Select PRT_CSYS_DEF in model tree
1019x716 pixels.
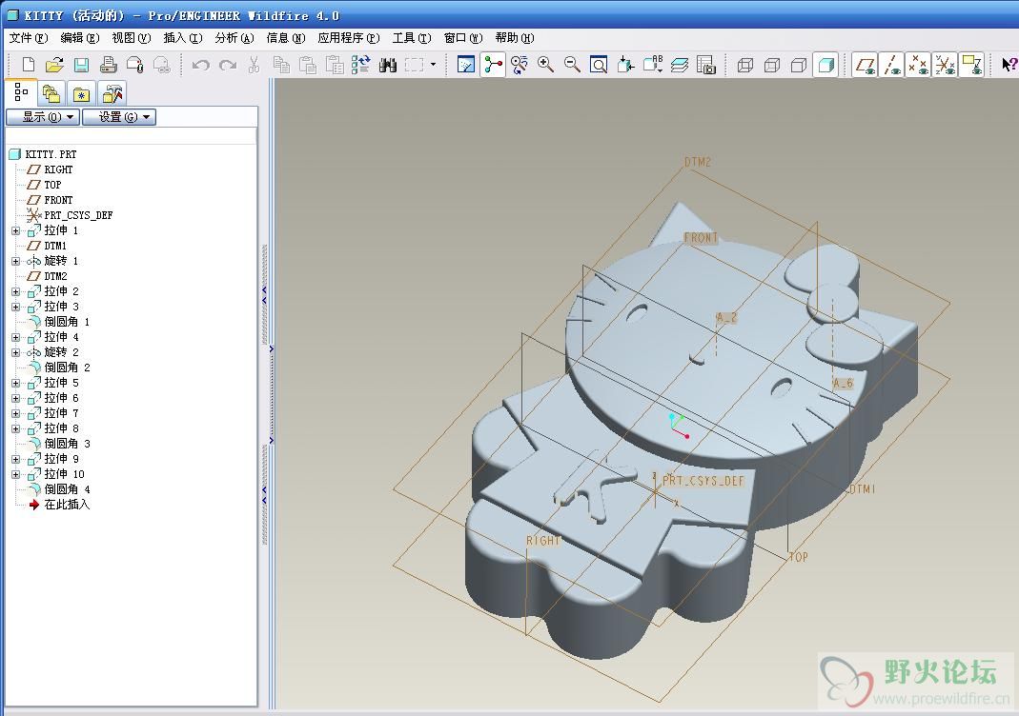[x=70, y=215]
